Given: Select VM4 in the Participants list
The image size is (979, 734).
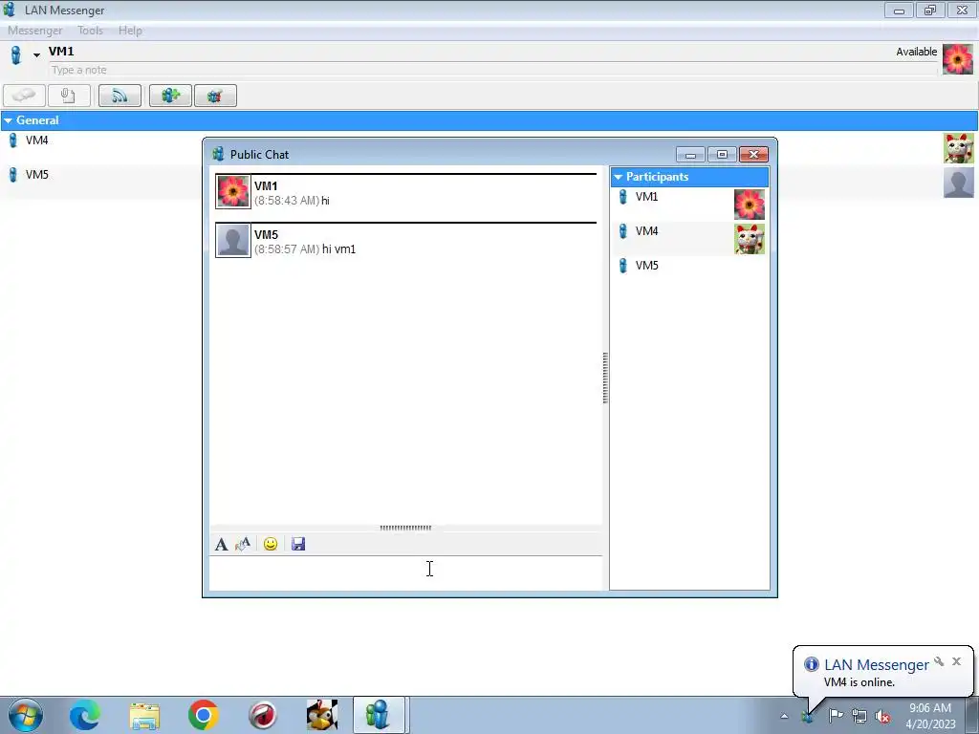Looking at the screenshot, I should 689,238.
